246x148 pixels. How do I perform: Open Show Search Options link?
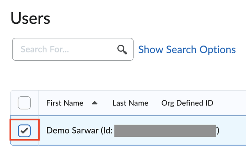(187, 50)
